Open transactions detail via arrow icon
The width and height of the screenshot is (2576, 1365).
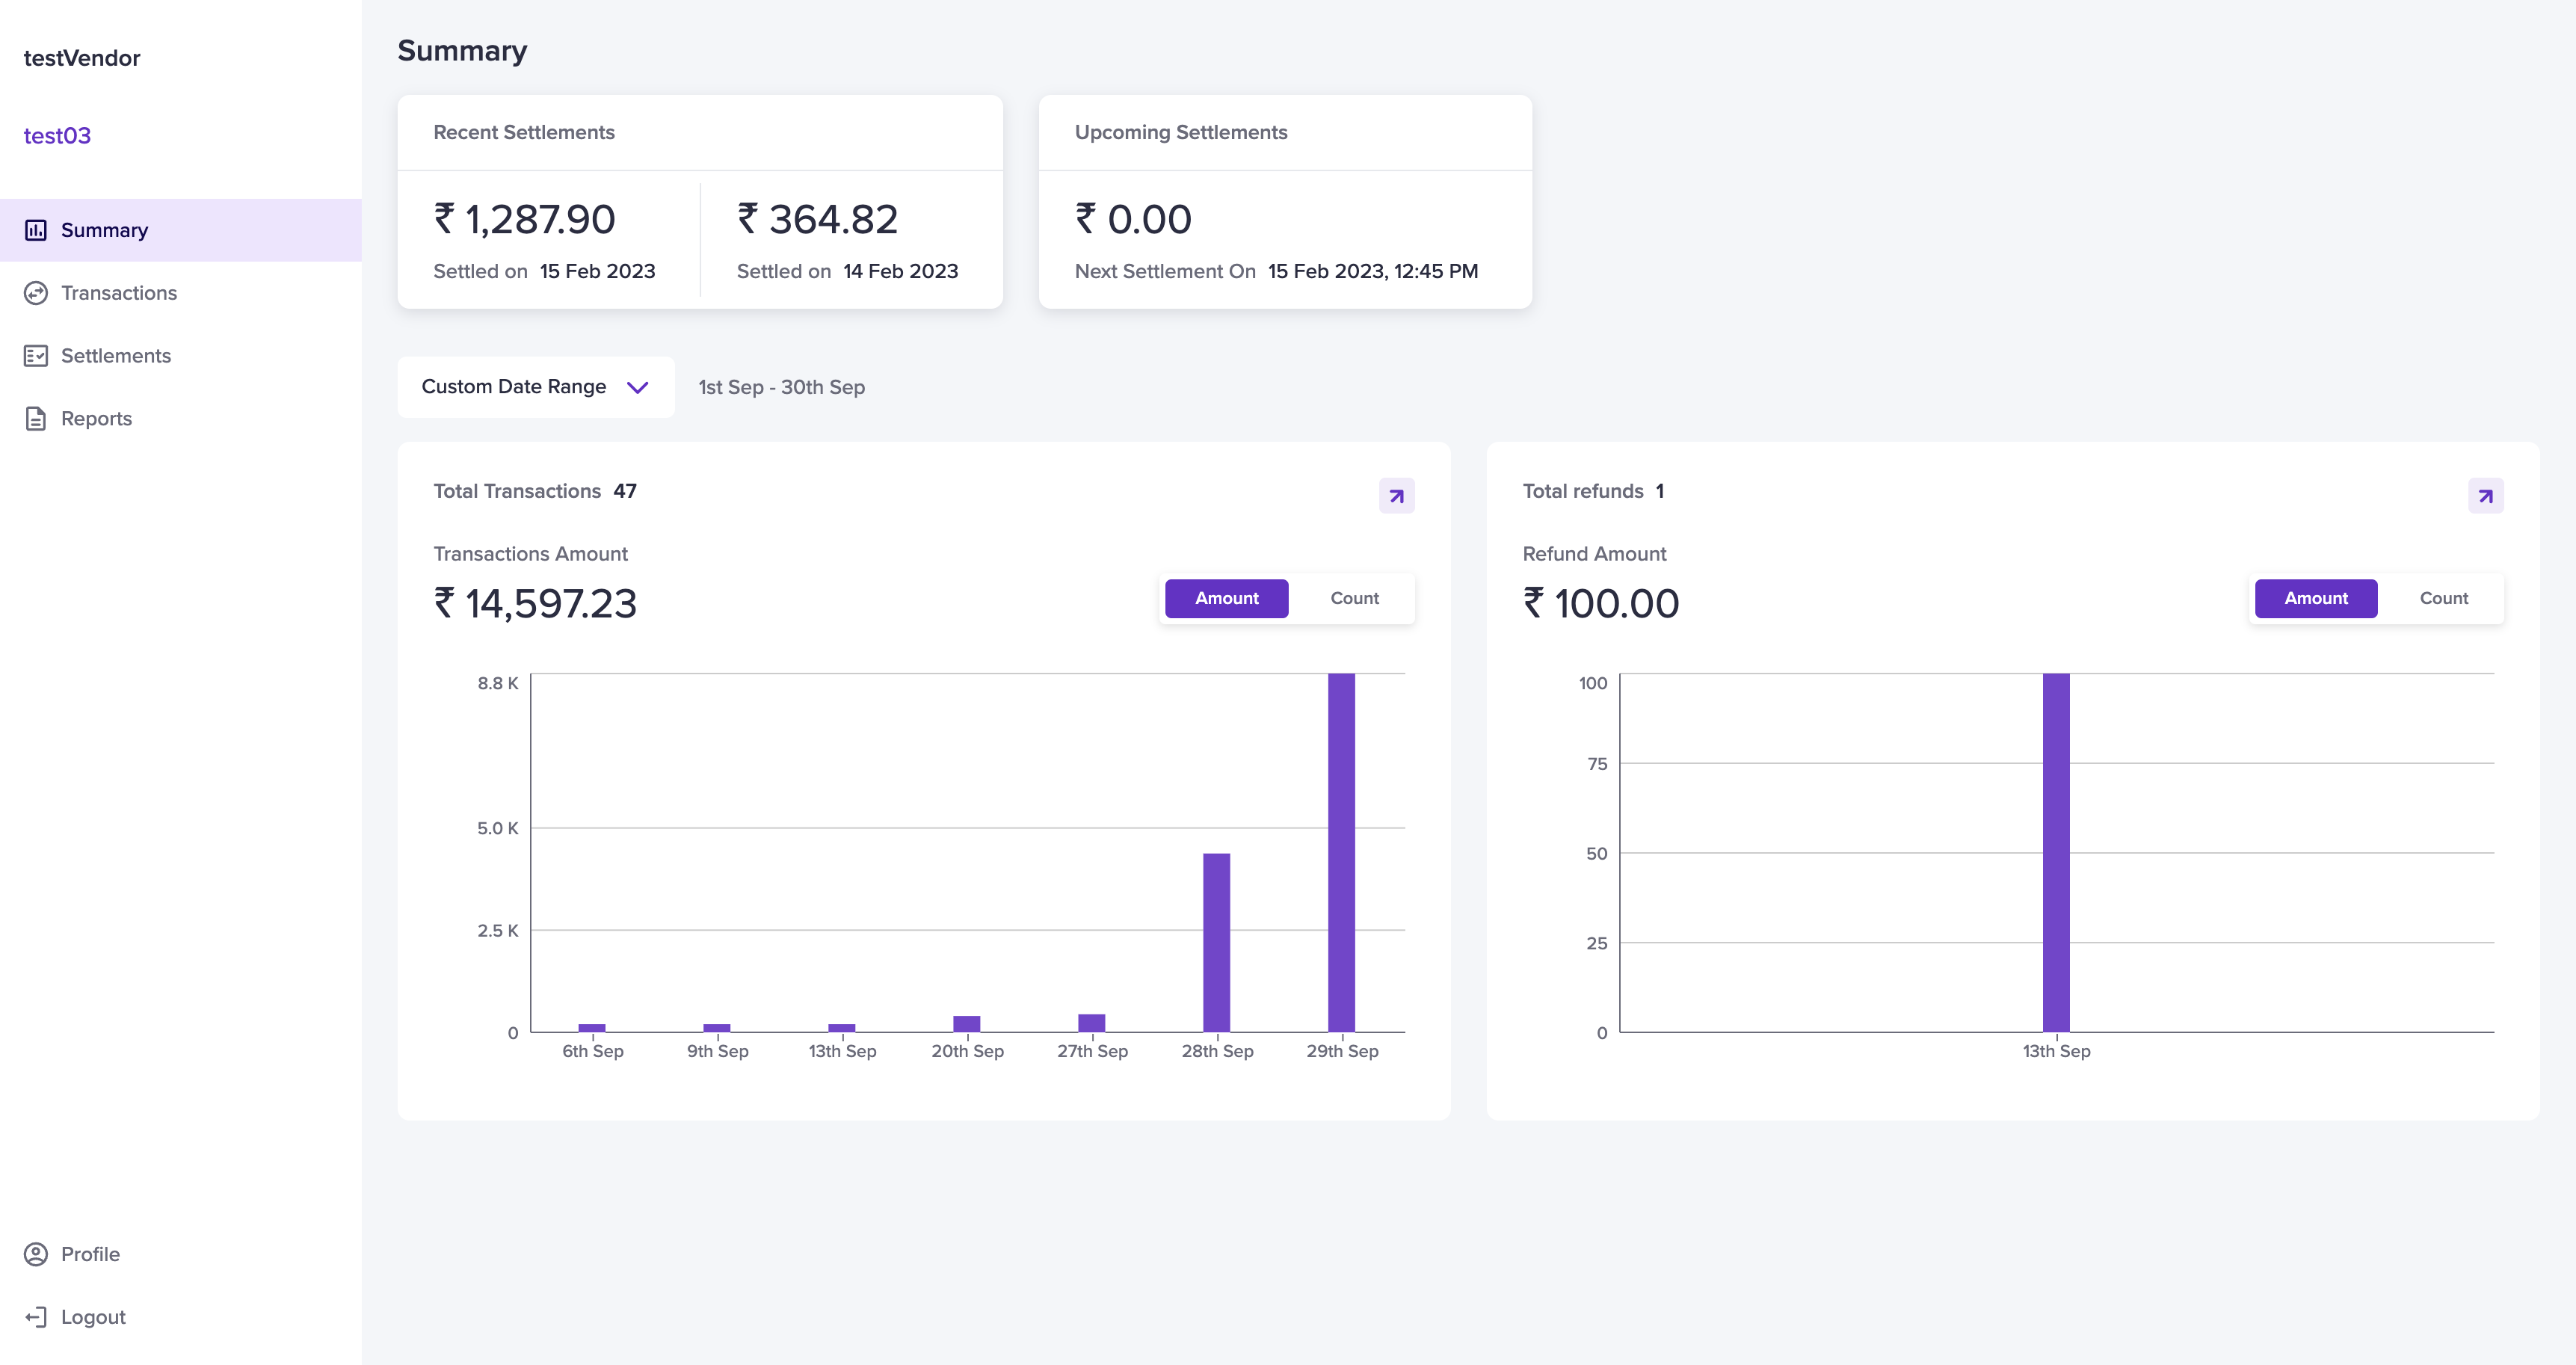coord(1396,496)
